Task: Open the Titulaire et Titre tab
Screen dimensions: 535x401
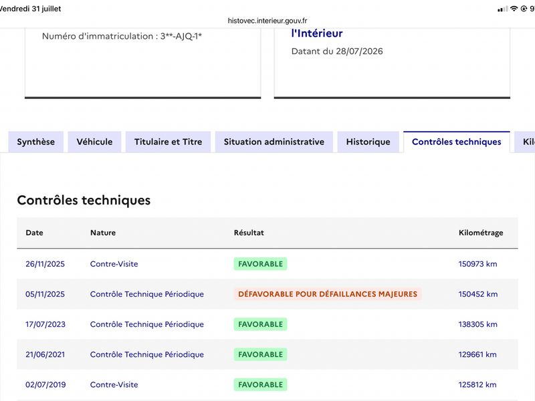Action: pyautogui.click(x=169, y=142)
